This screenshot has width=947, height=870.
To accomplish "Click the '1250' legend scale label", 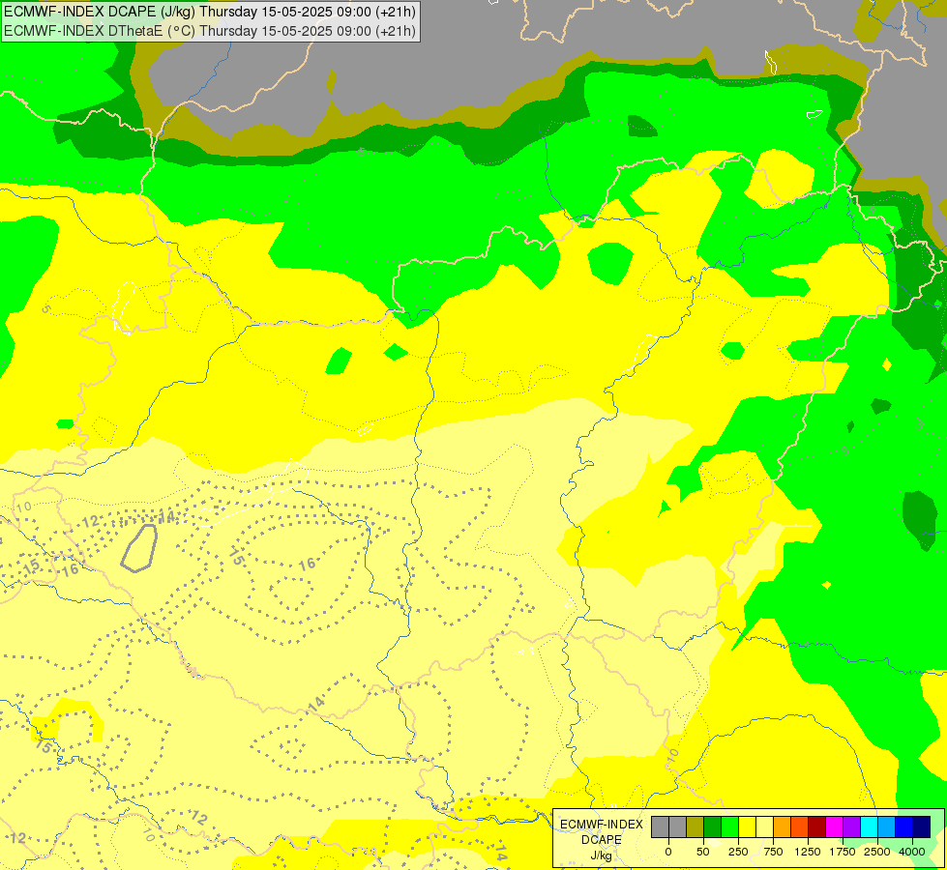I will (x=808, y=852).
